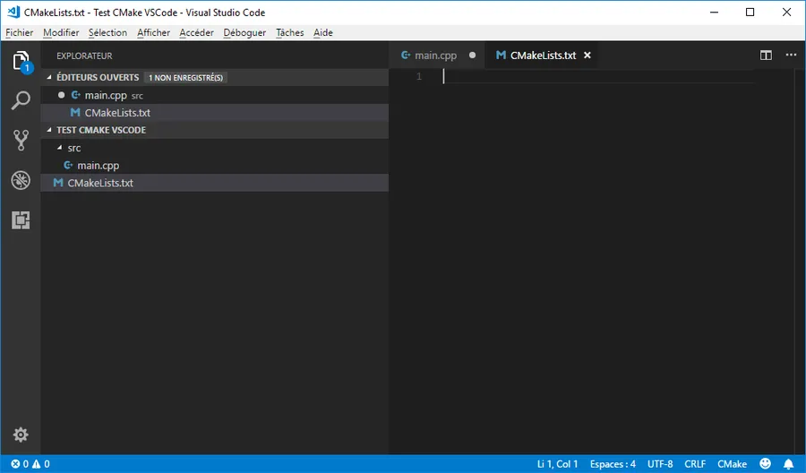Change line endings via CRLF indicator
The width and height of the screenshot is (806, 473).
(694, 464)
